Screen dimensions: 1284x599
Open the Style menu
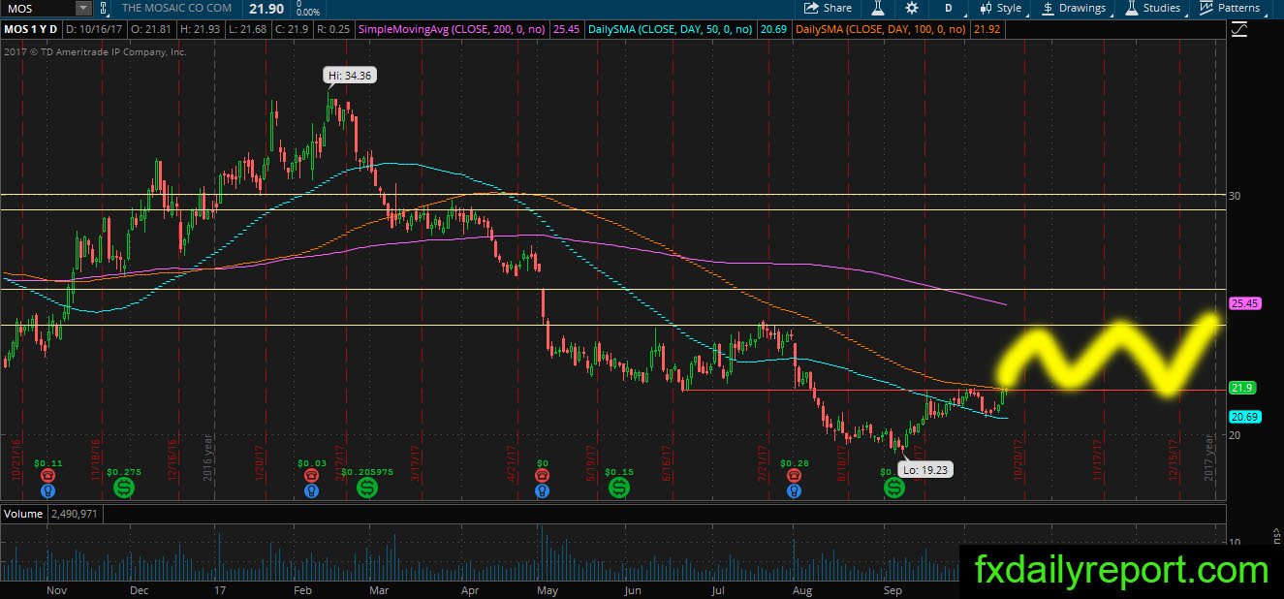coord(1001,8)
